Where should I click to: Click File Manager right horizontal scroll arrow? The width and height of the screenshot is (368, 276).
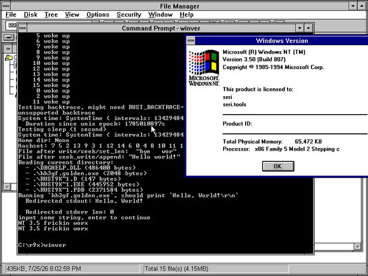click(357, 247)
